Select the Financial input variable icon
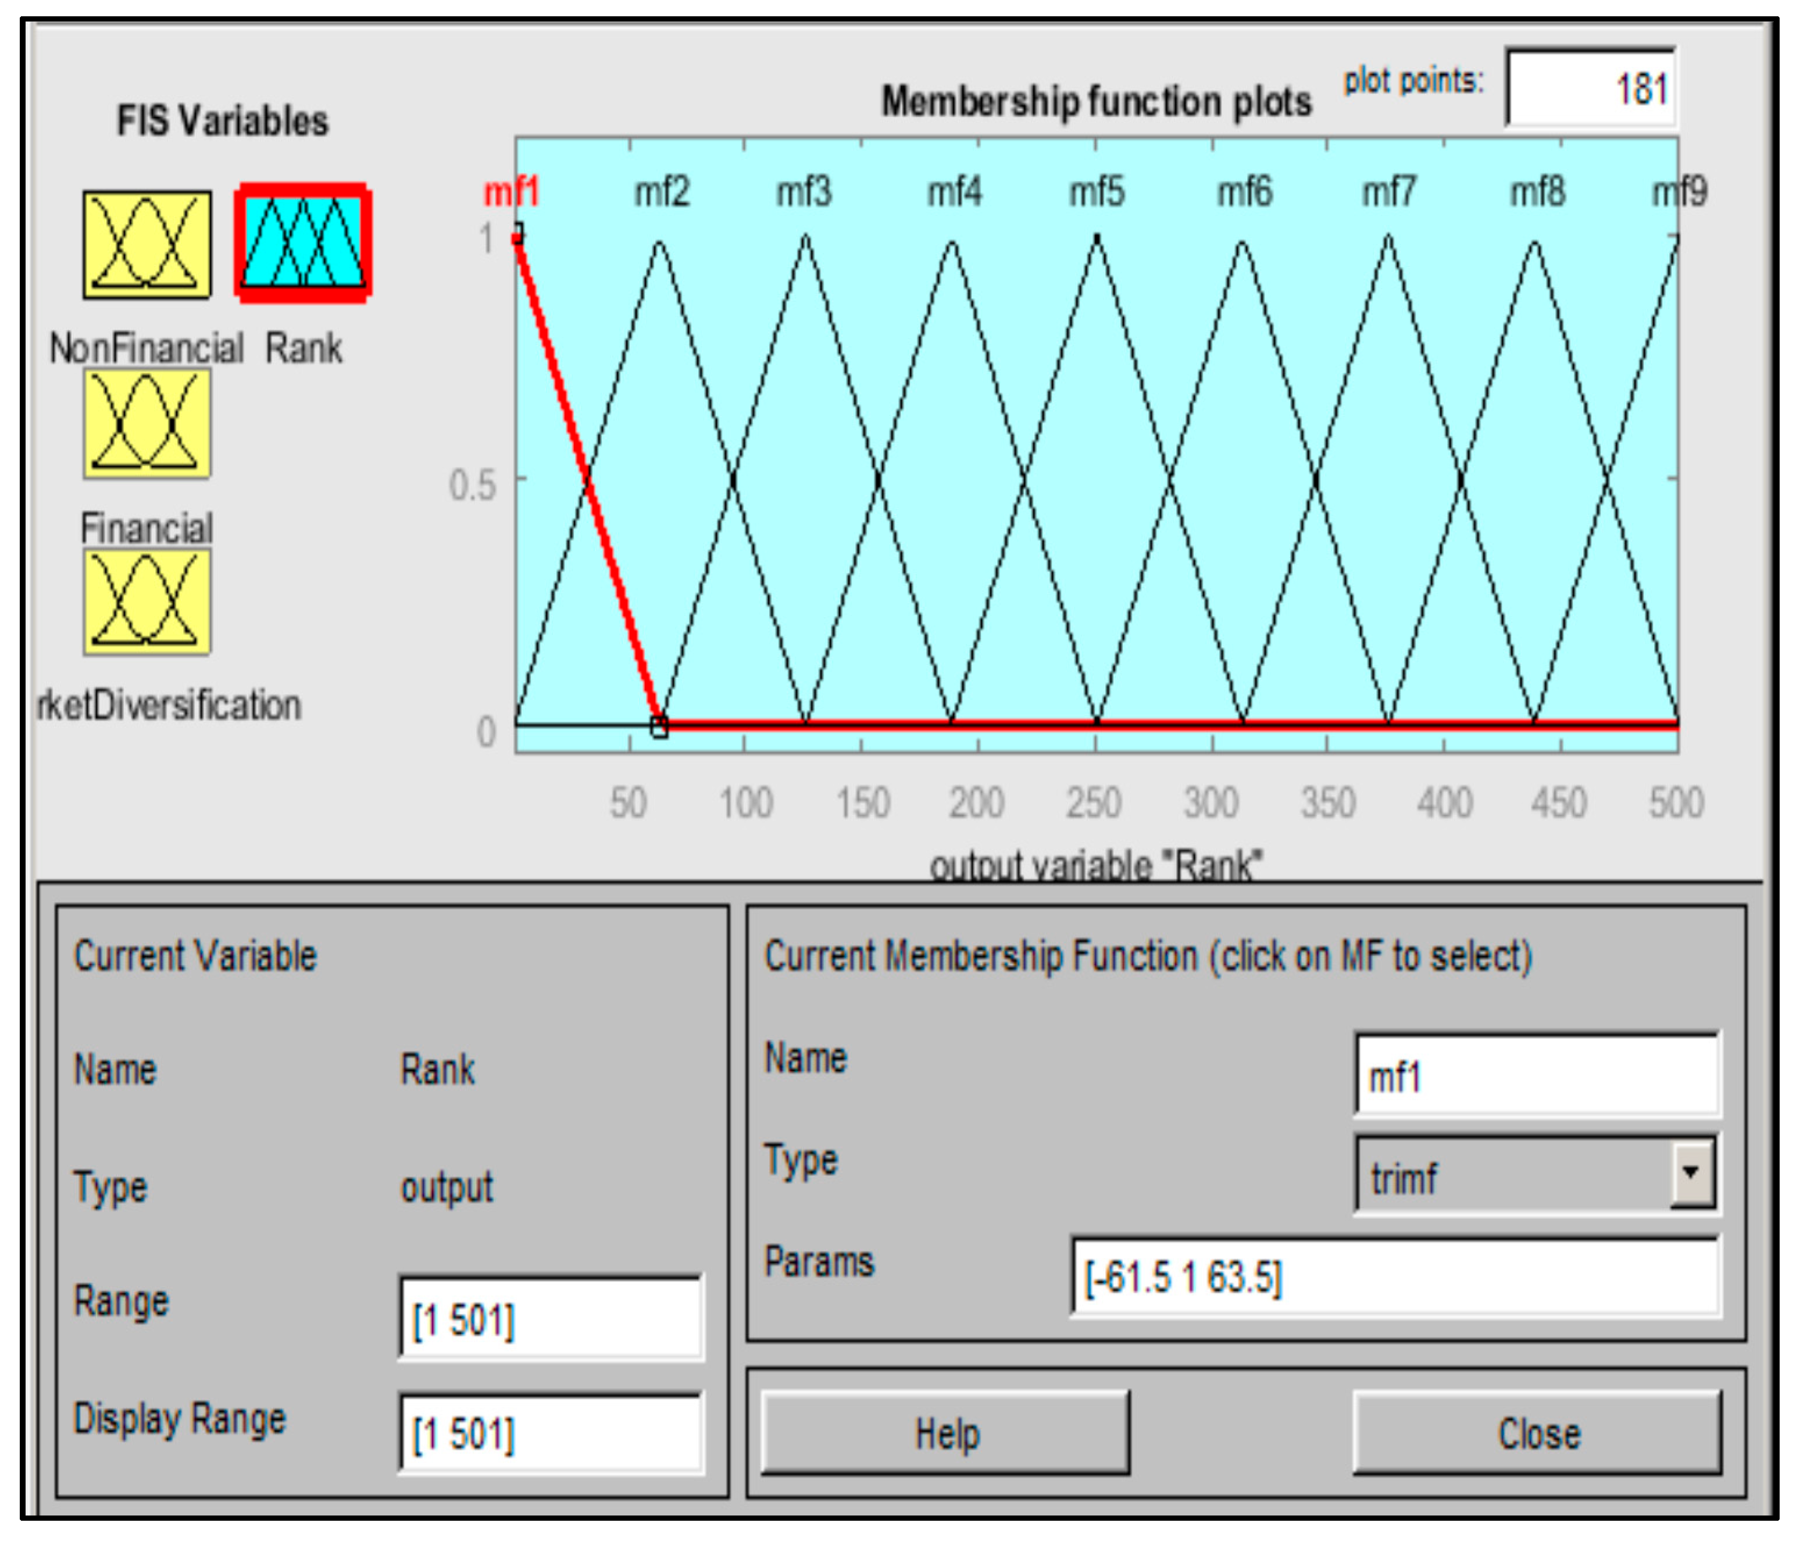Image resolution: width=1793 pixels, height=1544 pixels. coord(147,423)
